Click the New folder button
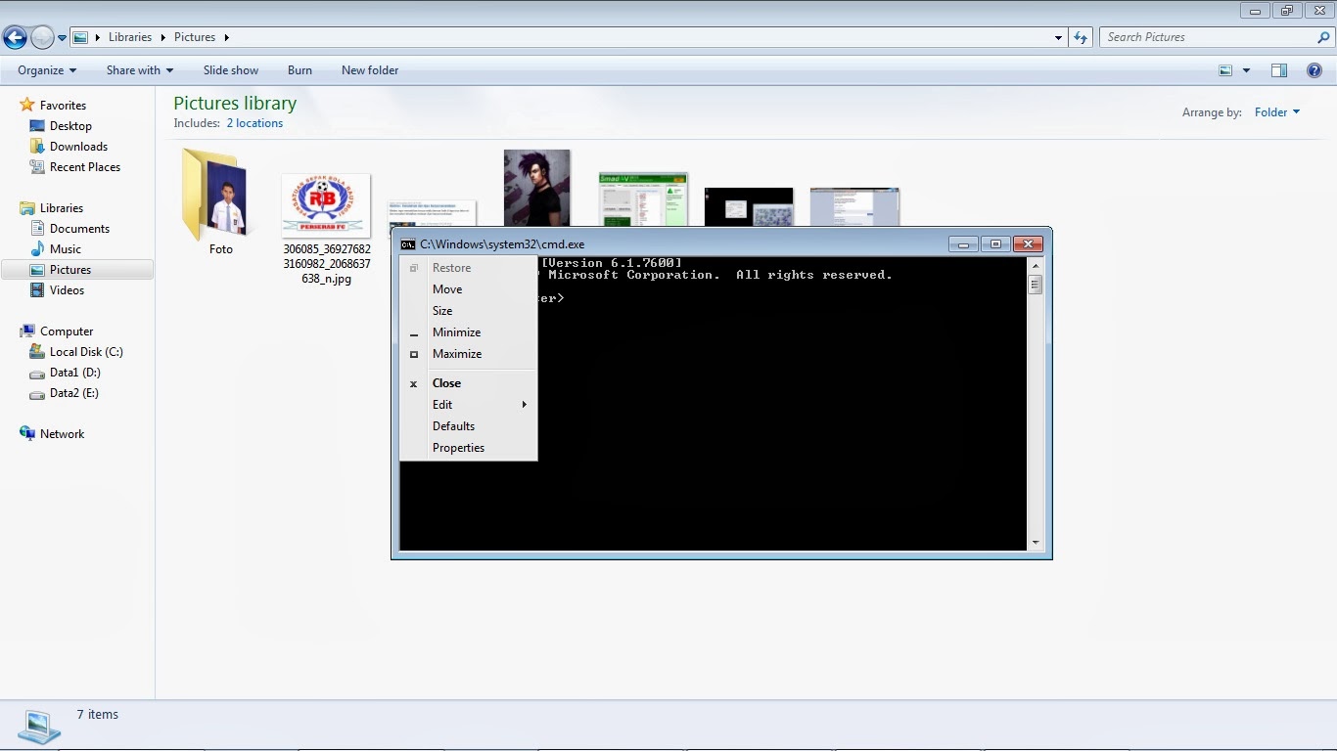 pos(370,70)
